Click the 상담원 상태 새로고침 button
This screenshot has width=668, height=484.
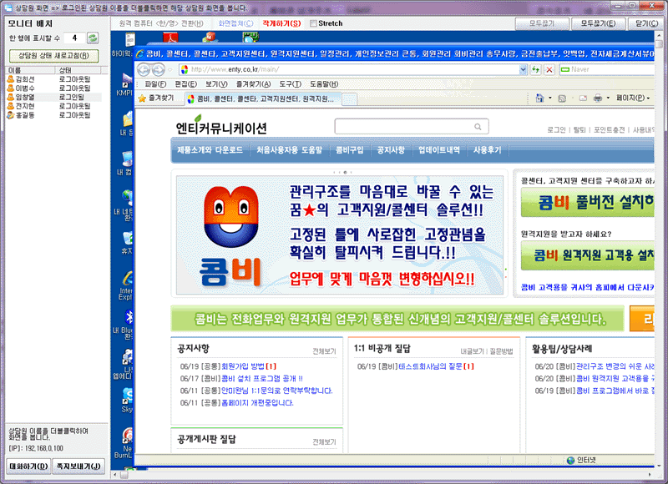(49, 54)
